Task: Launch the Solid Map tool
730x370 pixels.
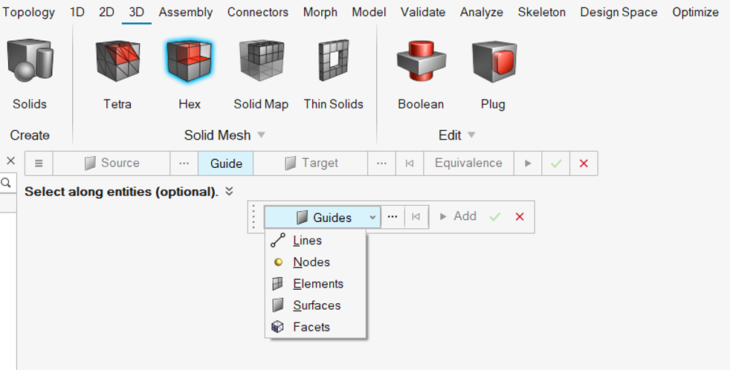Action: click(261, 74)
